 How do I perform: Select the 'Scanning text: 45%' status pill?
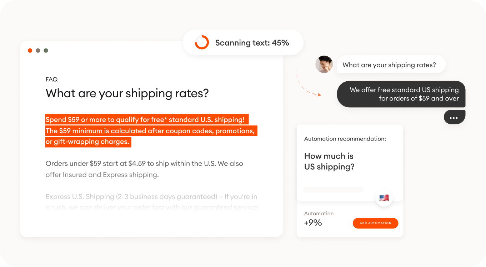[x=243, y=42]
